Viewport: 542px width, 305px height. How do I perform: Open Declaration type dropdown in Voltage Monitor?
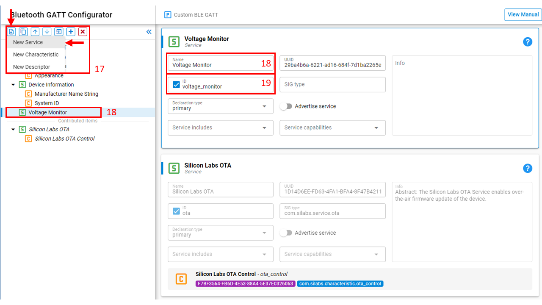[221, 106]
